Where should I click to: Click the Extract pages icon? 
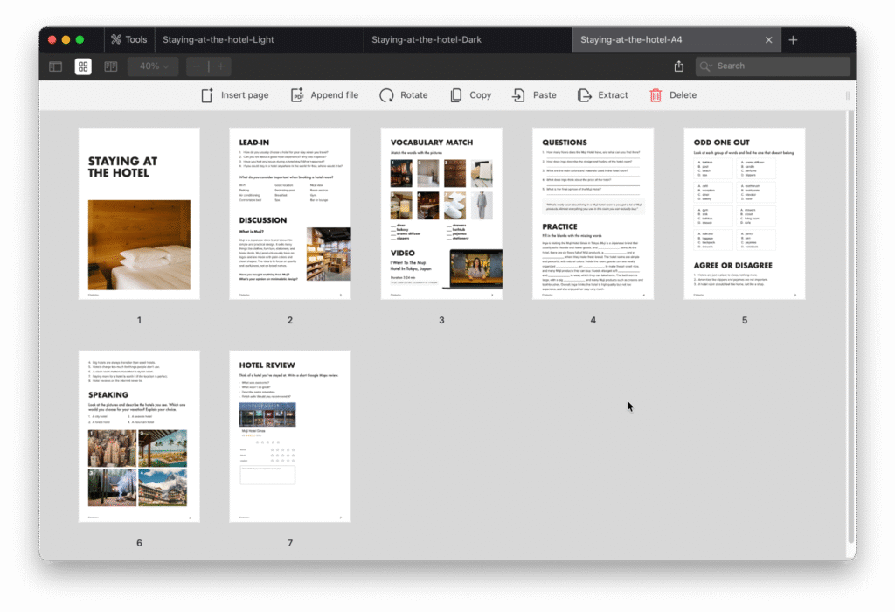tap(585, 95)
